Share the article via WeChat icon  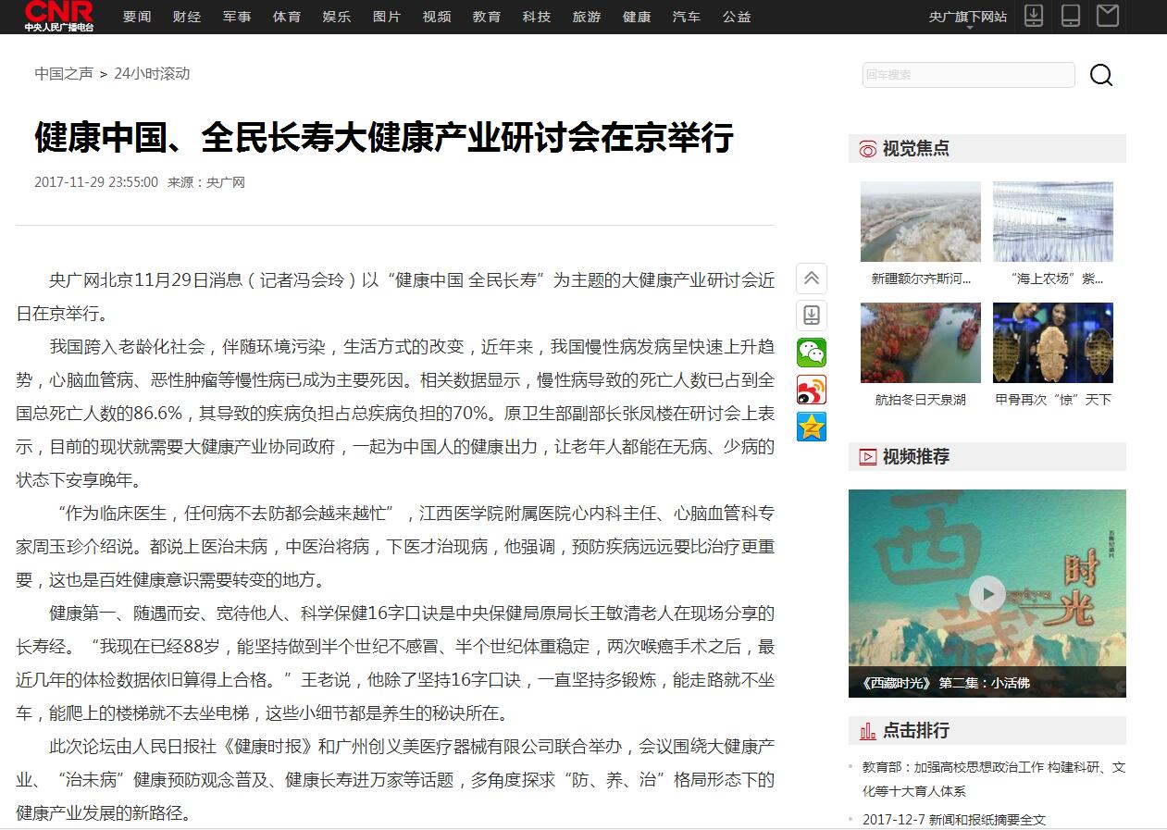pos(812,353)
